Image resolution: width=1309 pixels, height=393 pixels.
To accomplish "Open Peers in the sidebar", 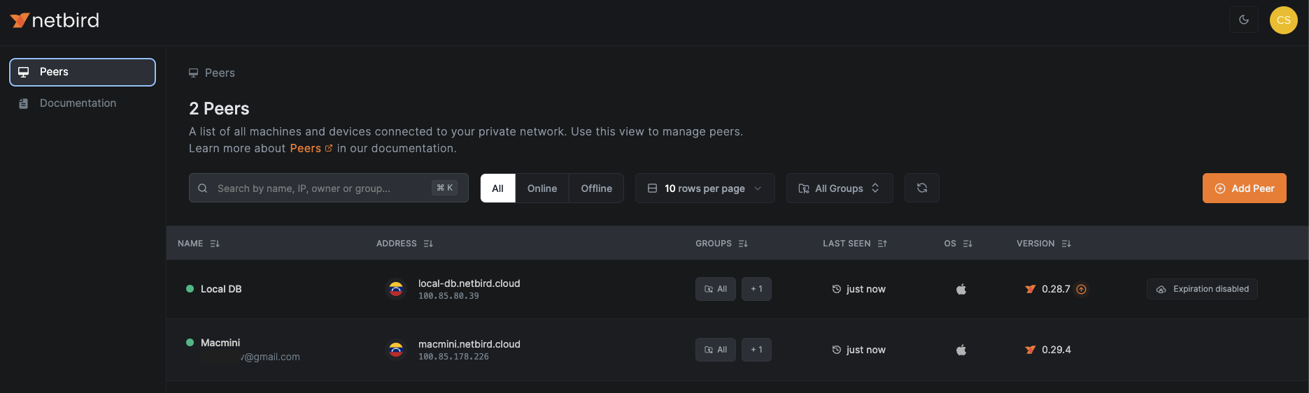I will pyautogui.click(x=83, y=72).
